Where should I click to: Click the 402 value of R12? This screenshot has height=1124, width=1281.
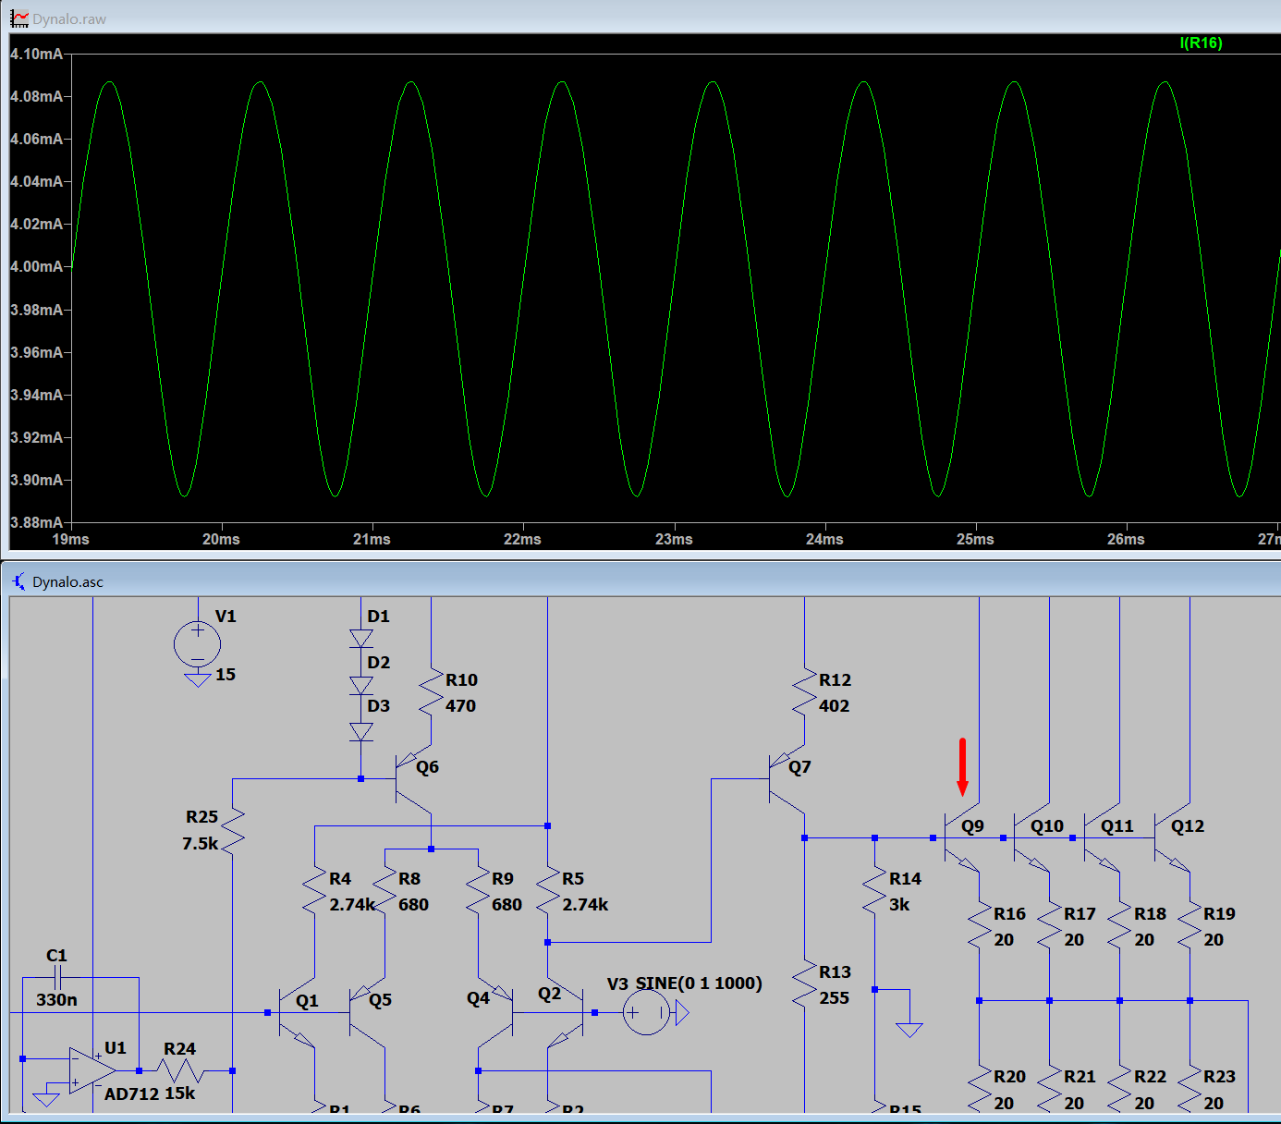835,706
